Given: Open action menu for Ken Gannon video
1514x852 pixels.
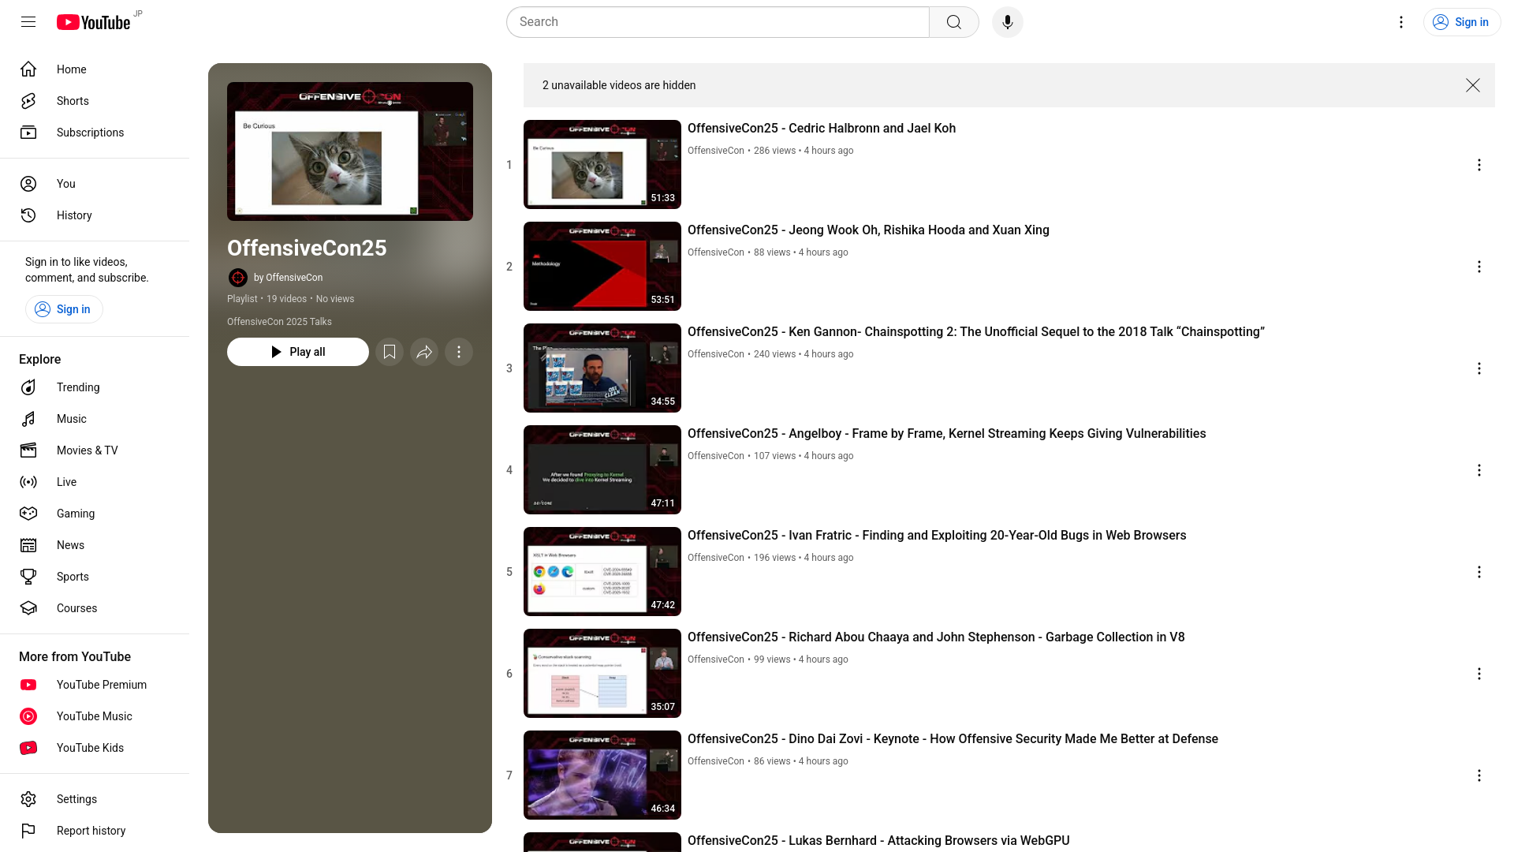Looking at the screenshot, I should coord(1479,368).
